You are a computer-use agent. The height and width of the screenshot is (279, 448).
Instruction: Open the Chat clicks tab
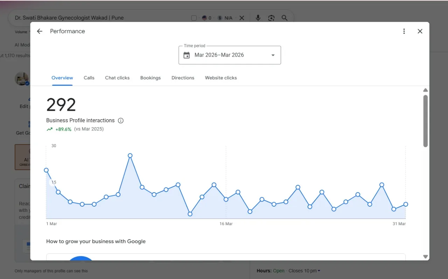[117, 78]
